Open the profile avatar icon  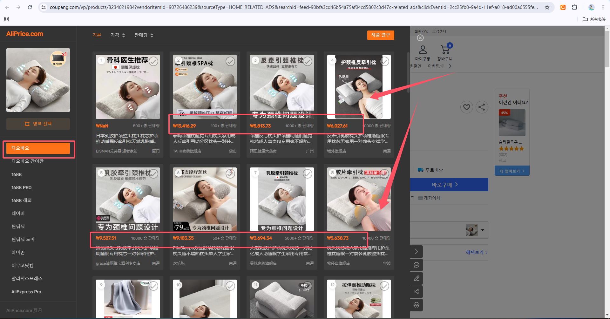tap(591, 7)
